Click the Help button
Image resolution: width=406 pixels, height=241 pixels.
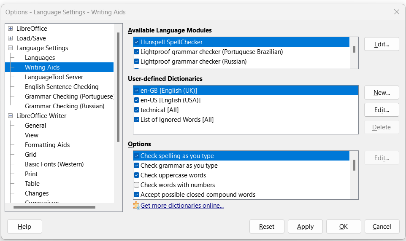pos(24,227)
